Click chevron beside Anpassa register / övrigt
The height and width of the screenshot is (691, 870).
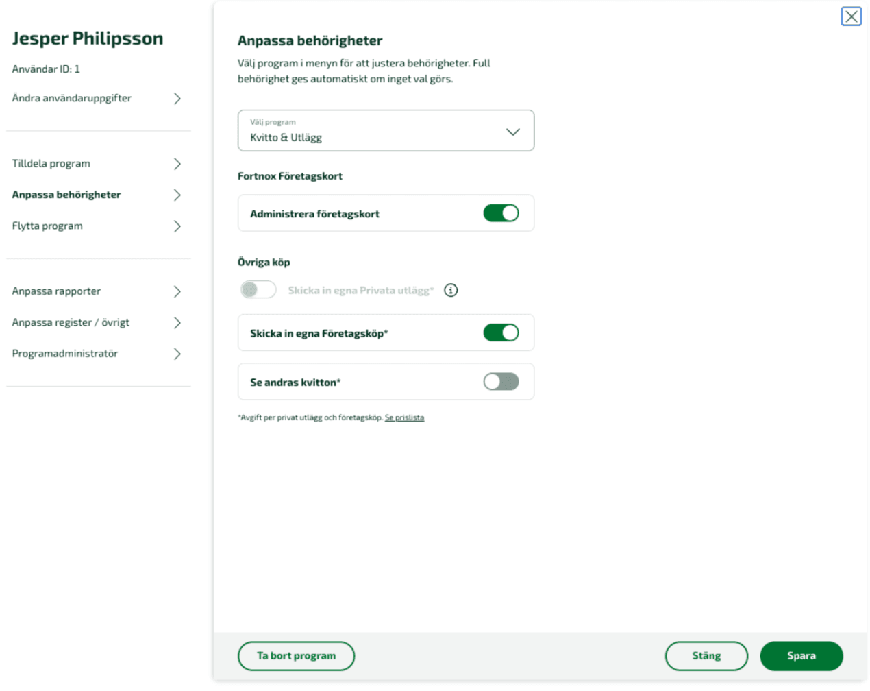pyautogui.click(x=177, y=323)
